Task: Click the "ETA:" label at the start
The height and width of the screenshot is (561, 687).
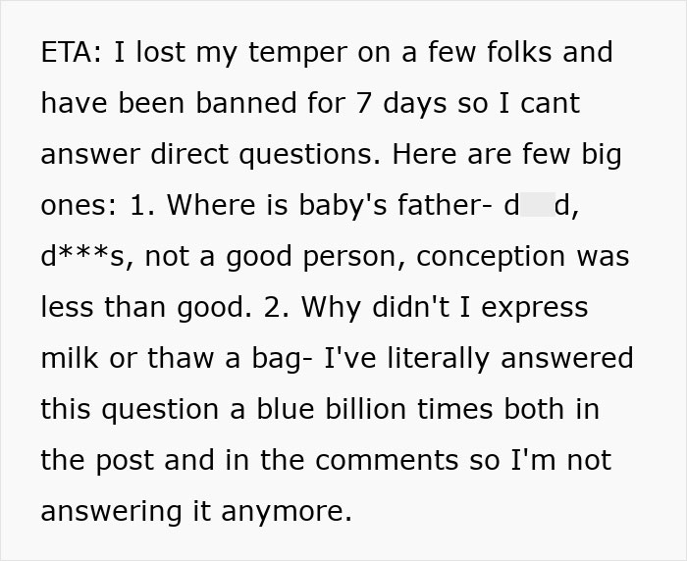Action: 72,52
